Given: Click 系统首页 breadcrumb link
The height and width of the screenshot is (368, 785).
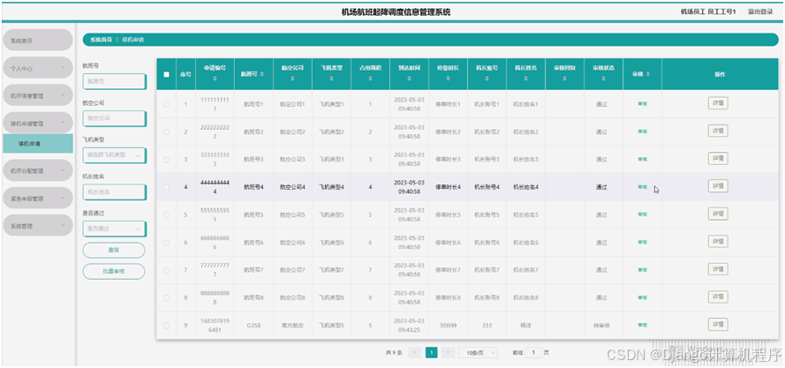Looking at the screenshot, I should click(x=101, y=40).
